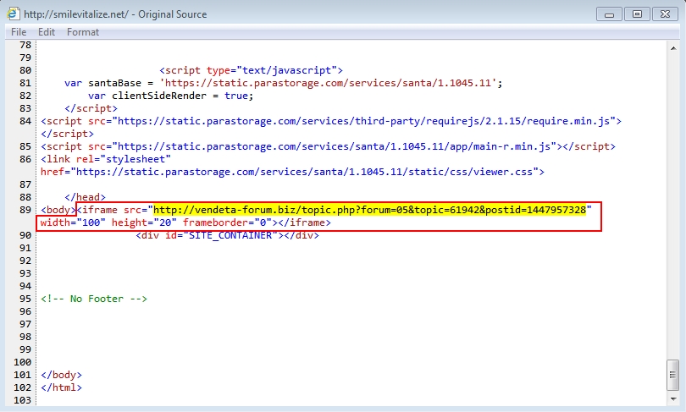Open the Edit menu
Screen dimensions: 686x412
pos(47,32)
